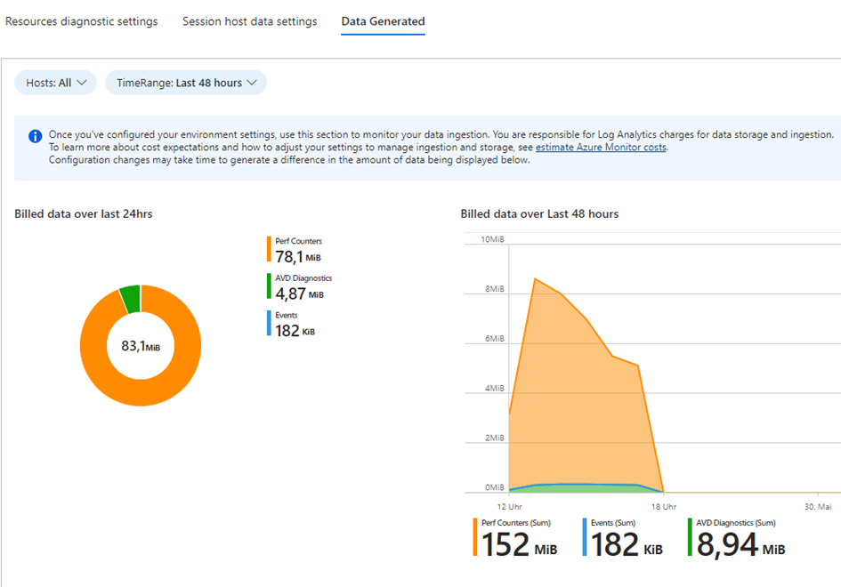
Task: Click the 6MiB y-axis label
Action: click(495, 339)
